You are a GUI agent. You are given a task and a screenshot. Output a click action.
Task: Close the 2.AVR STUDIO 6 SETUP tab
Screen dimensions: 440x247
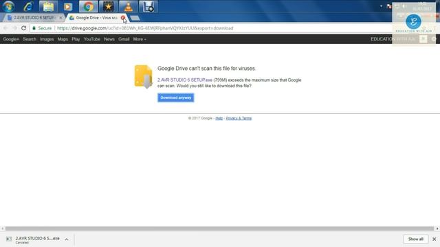point(61,18)
